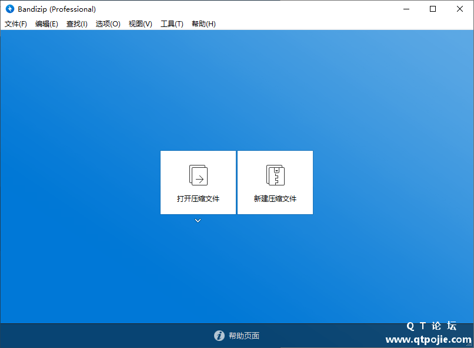The image size is (474, 348).
Task: Click the 打开压缩文件 tile
Action: pyautogui.click(x=198, y=183)
